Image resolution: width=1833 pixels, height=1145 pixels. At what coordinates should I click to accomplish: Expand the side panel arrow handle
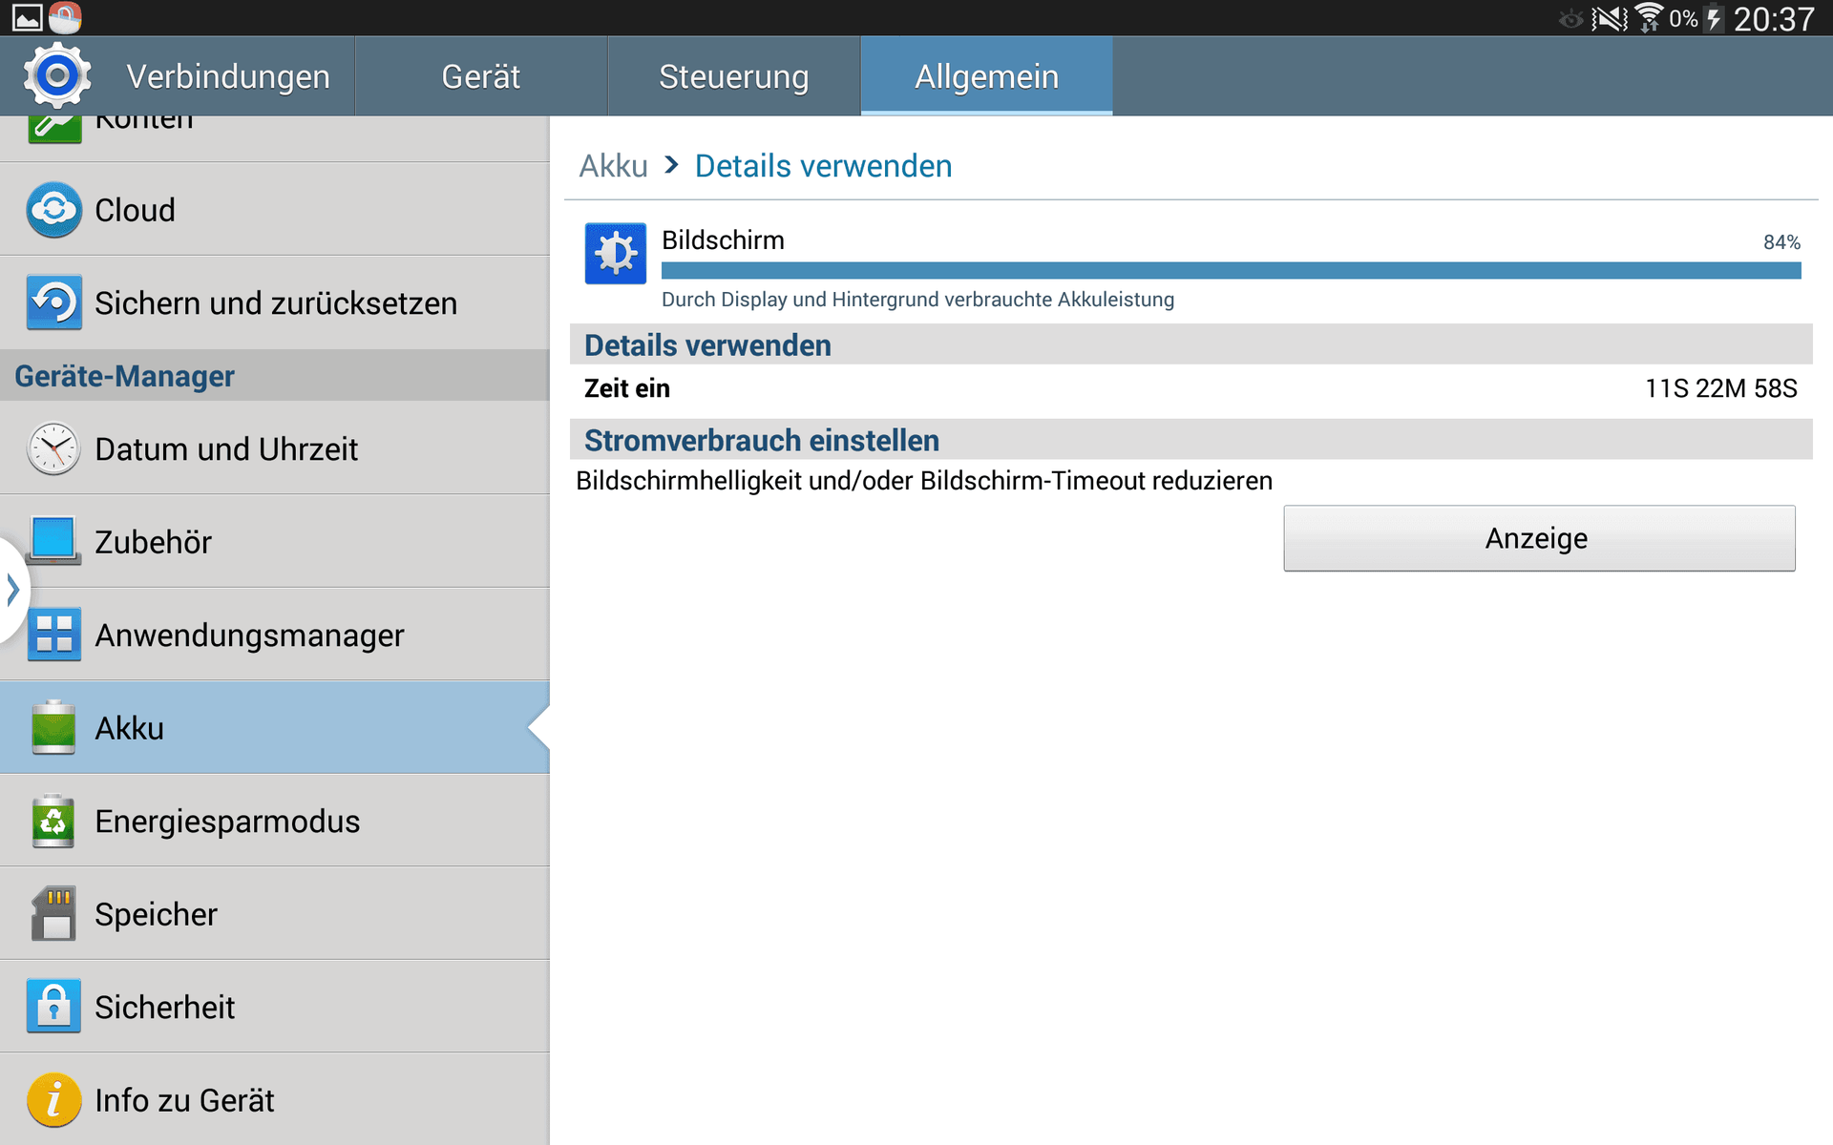click(12, 590)
